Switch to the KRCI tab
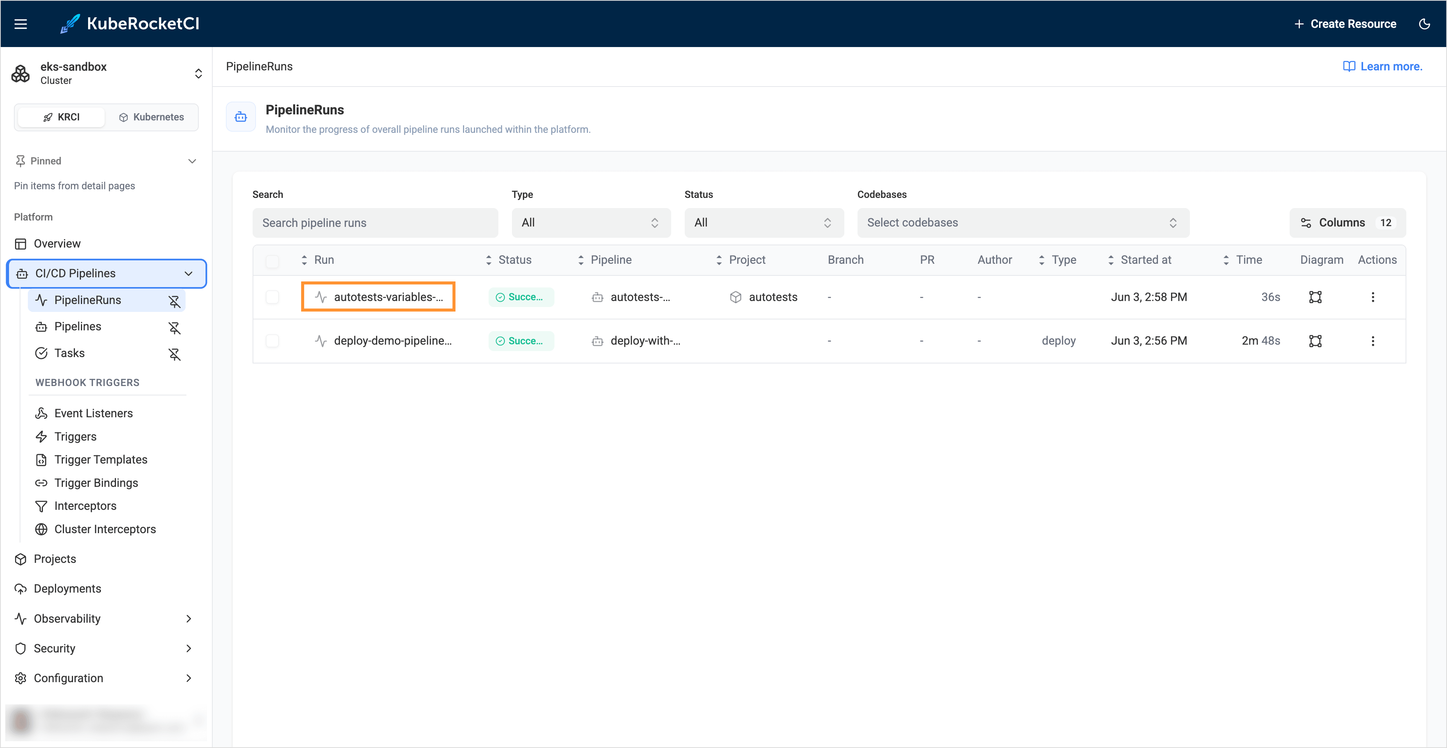 pyautogui.click(x=61, y=117)
